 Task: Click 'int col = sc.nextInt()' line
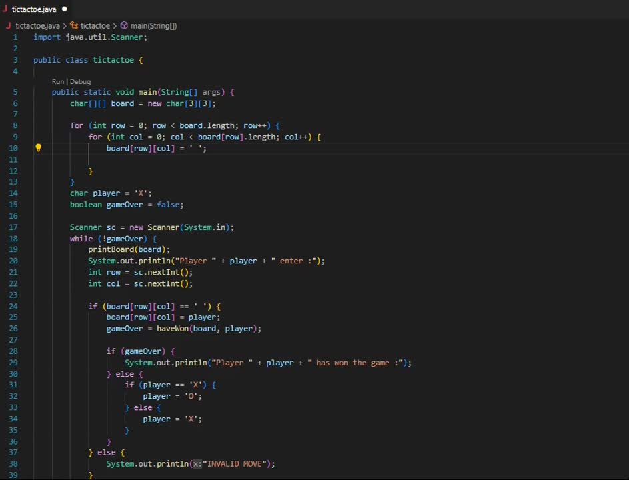[141, 283]
